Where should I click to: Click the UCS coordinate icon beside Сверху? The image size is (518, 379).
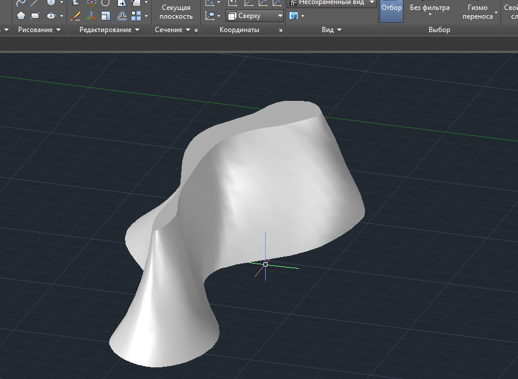click(210, 16)
